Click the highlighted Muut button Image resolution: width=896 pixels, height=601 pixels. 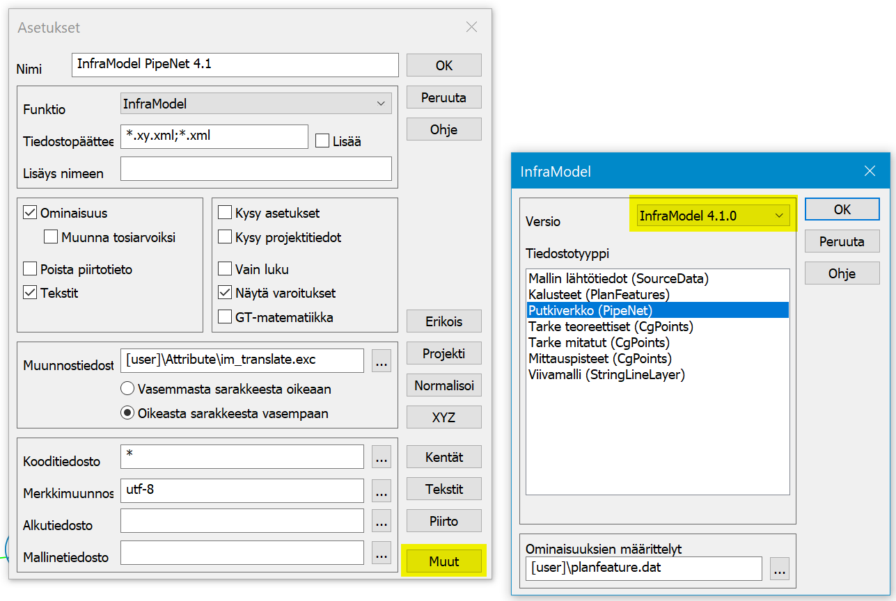(x=443, y=561)
